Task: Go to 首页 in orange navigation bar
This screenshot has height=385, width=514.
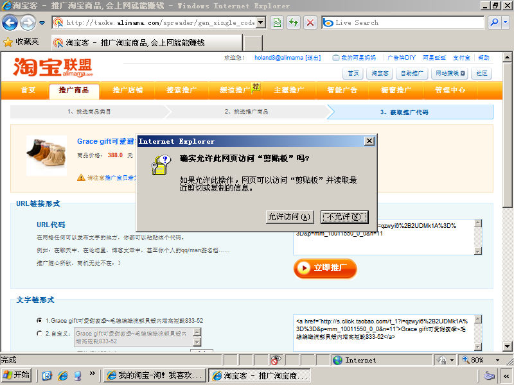Action: pyautogui.click(x=28, y=90)
